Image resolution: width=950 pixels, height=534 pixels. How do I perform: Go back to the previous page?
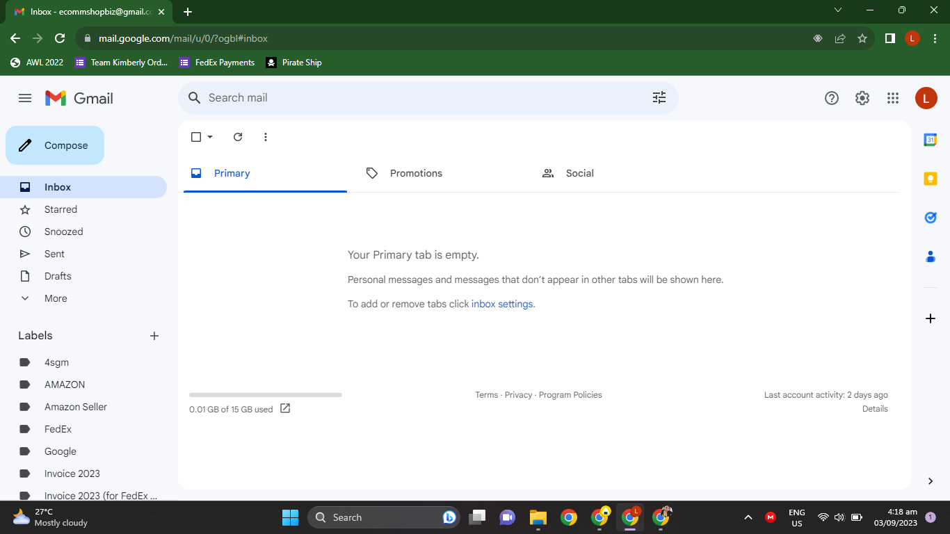[15, 38]
